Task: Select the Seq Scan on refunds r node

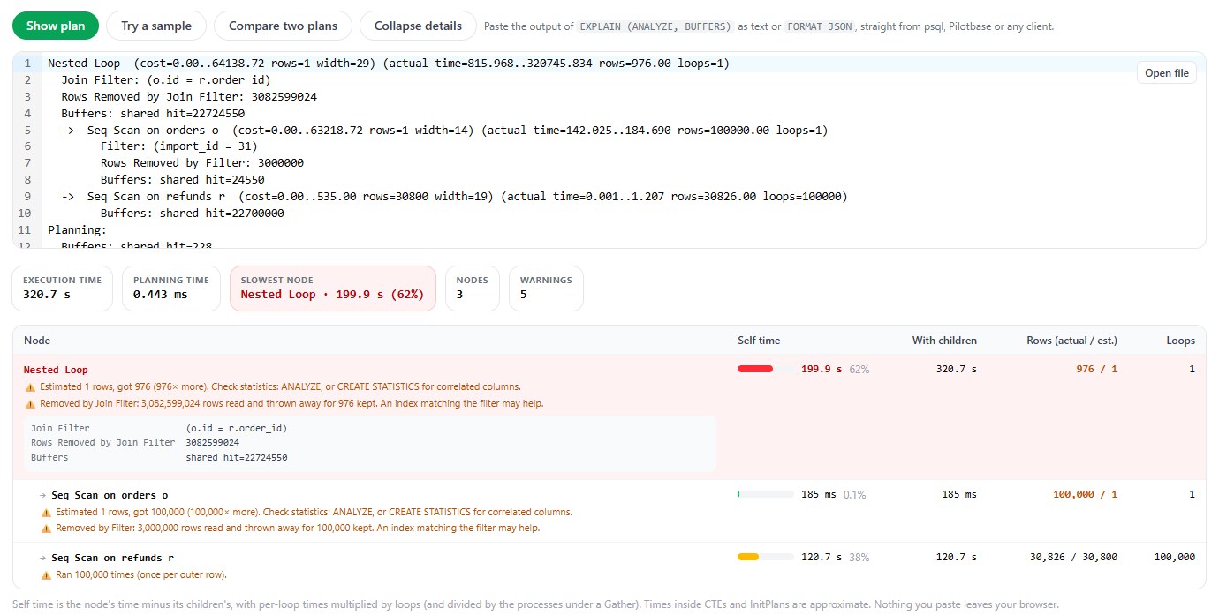Action: click(112, 558)
